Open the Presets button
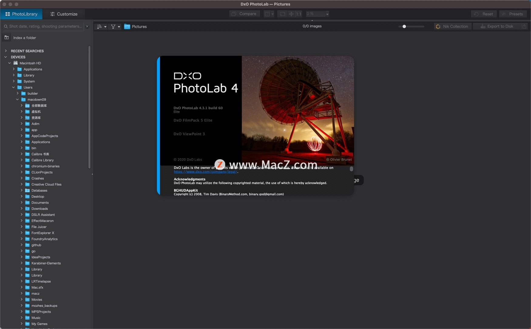The width and height of the screenshot is (531, 329). [513, 14]
